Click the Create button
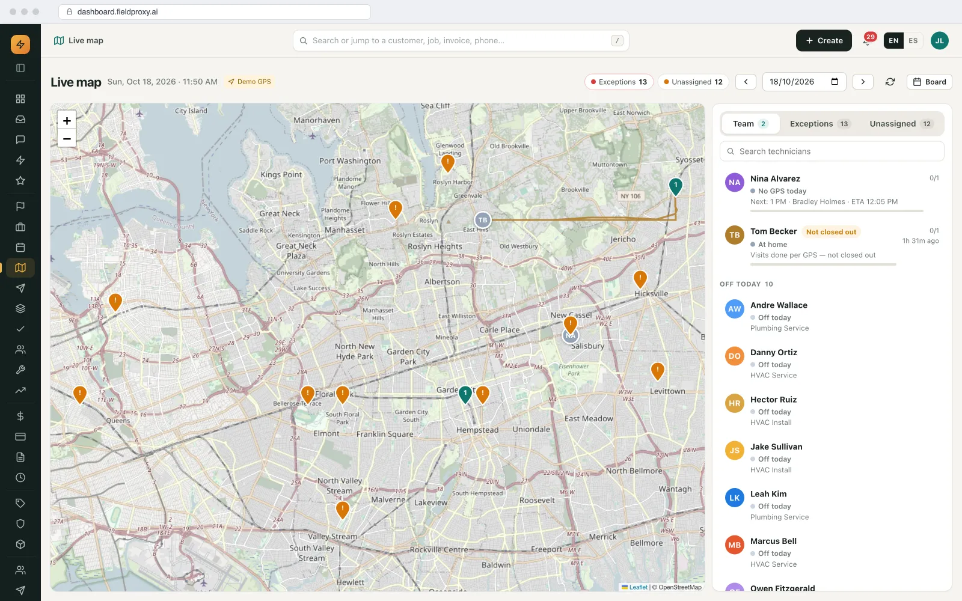The height and width of the screenshot is (601, 962). [824, 41]
